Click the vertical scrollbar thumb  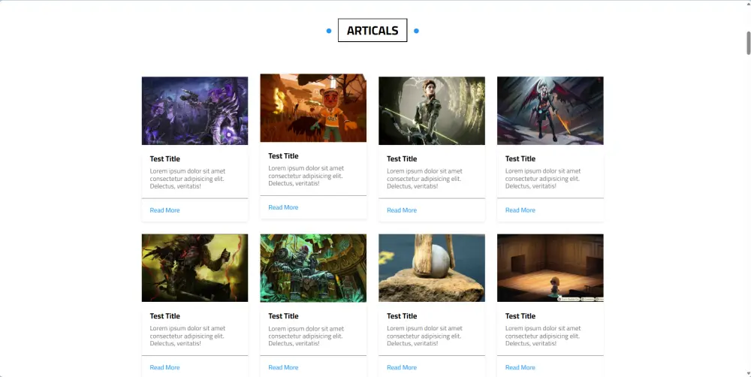(749, 43)
